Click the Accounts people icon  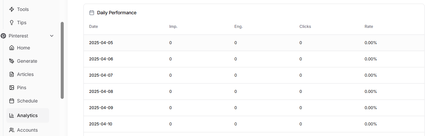pyautogui.click(x=12, y=130)
